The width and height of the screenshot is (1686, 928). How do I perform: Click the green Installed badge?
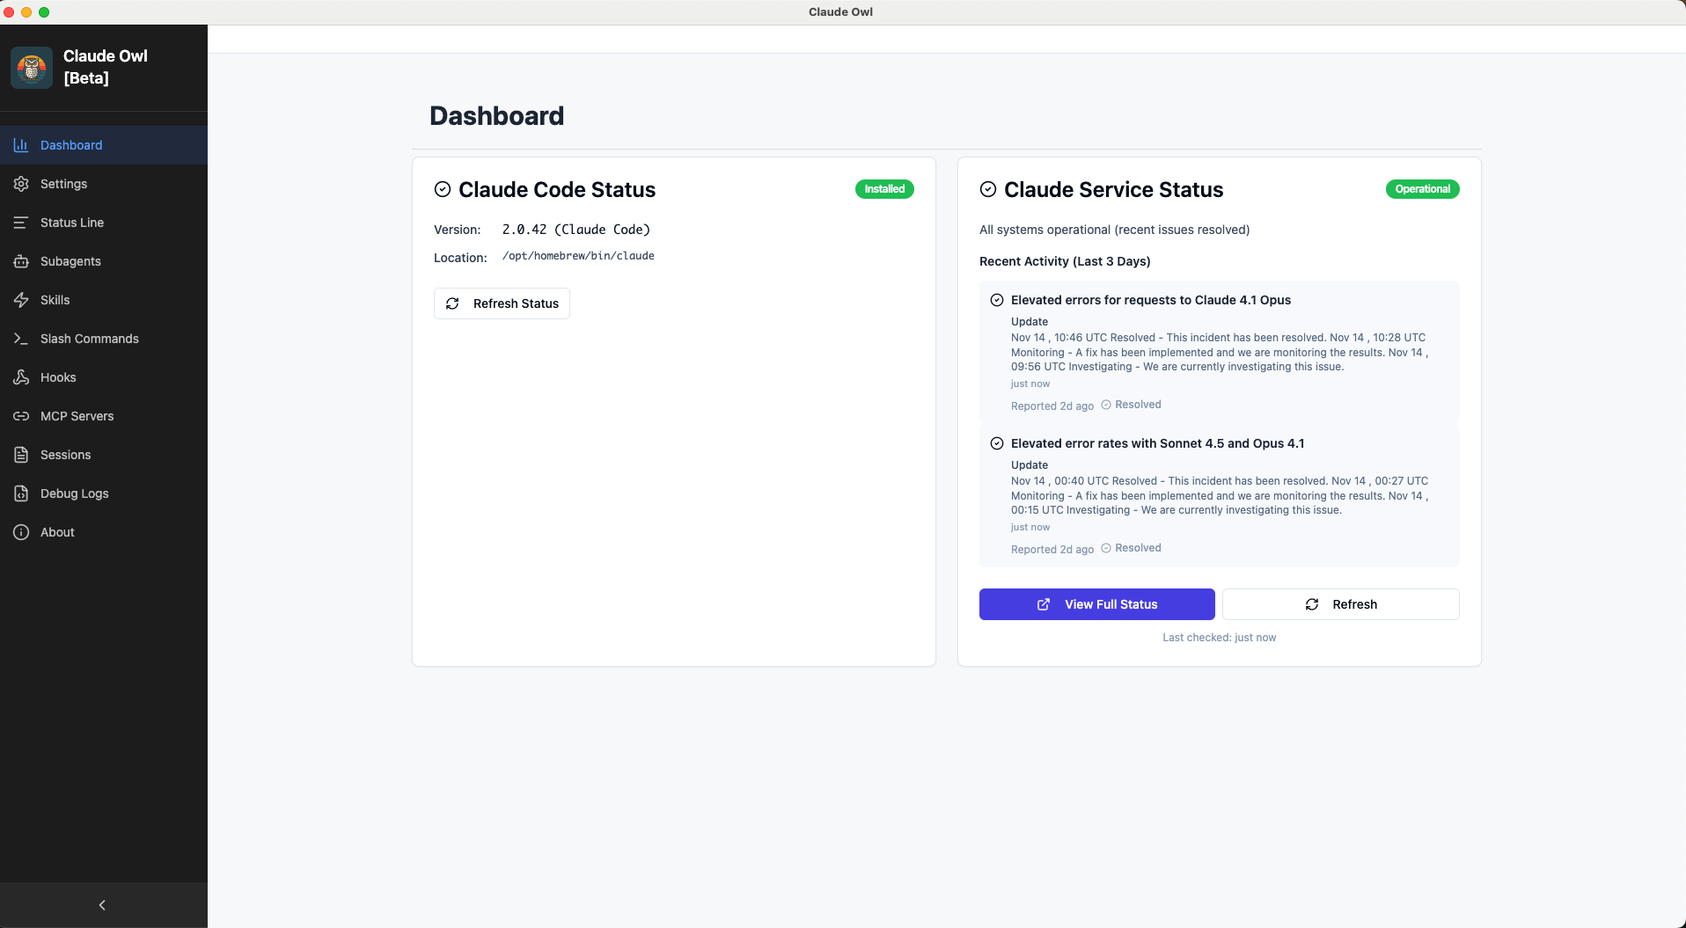[884, 189]
